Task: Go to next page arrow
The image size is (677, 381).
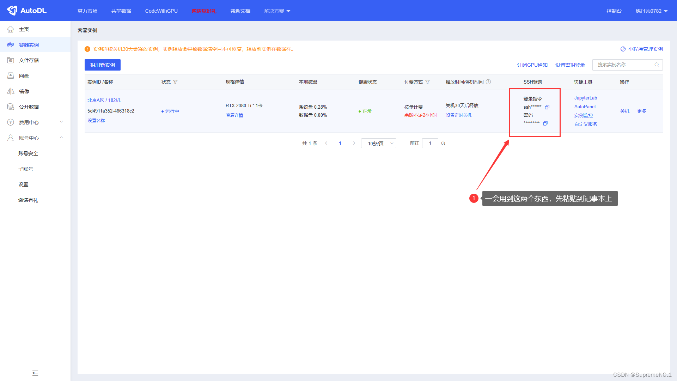Action: (x=354, y=143)
